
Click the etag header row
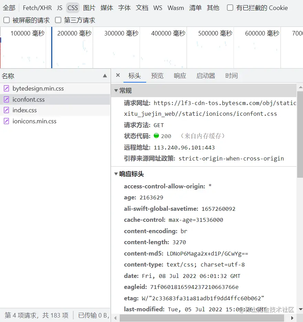click(x=194, y=298)
